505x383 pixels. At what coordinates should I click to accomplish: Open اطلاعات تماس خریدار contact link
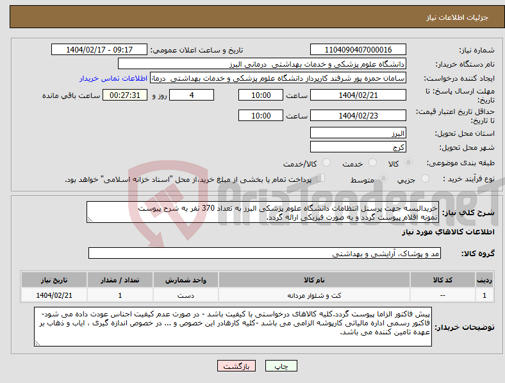point(113,78)
